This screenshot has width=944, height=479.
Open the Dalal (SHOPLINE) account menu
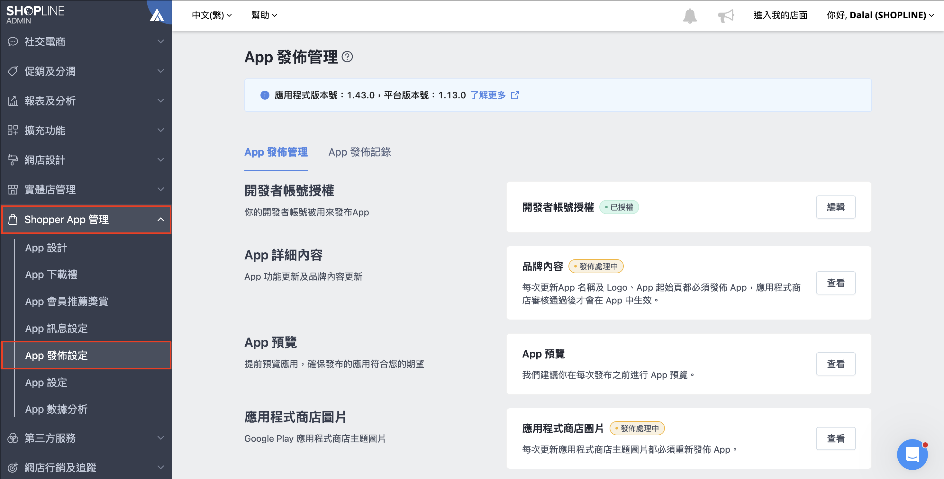pyautogui.click(x=880, y=15)
